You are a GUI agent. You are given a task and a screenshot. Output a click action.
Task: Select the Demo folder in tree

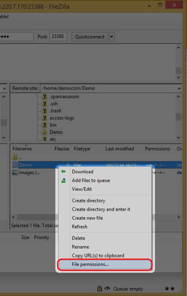tap(56, 132)
